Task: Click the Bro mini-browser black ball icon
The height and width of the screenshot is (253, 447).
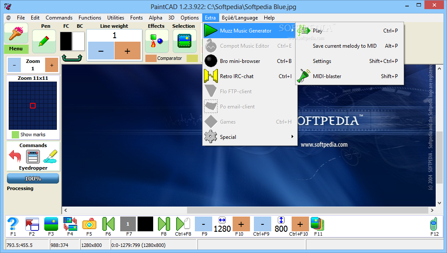Action: click(x=211, y=61)
